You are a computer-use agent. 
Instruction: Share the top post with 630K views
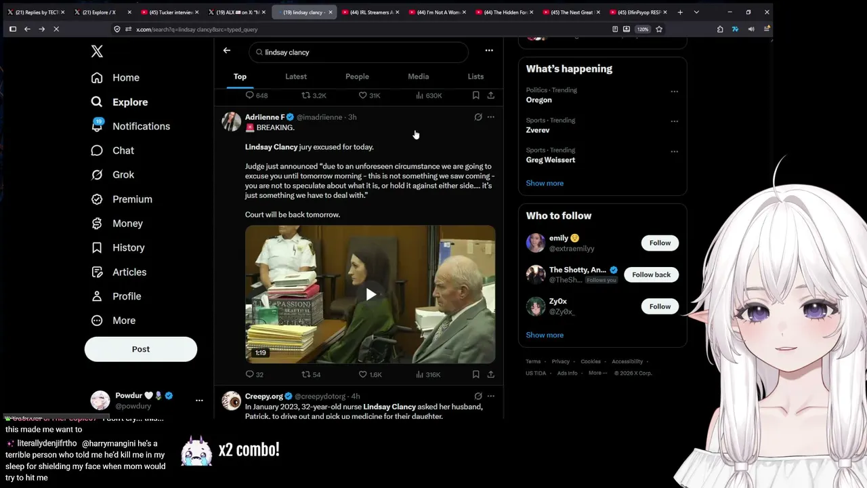pyautogui.click(x=490, y=96)
